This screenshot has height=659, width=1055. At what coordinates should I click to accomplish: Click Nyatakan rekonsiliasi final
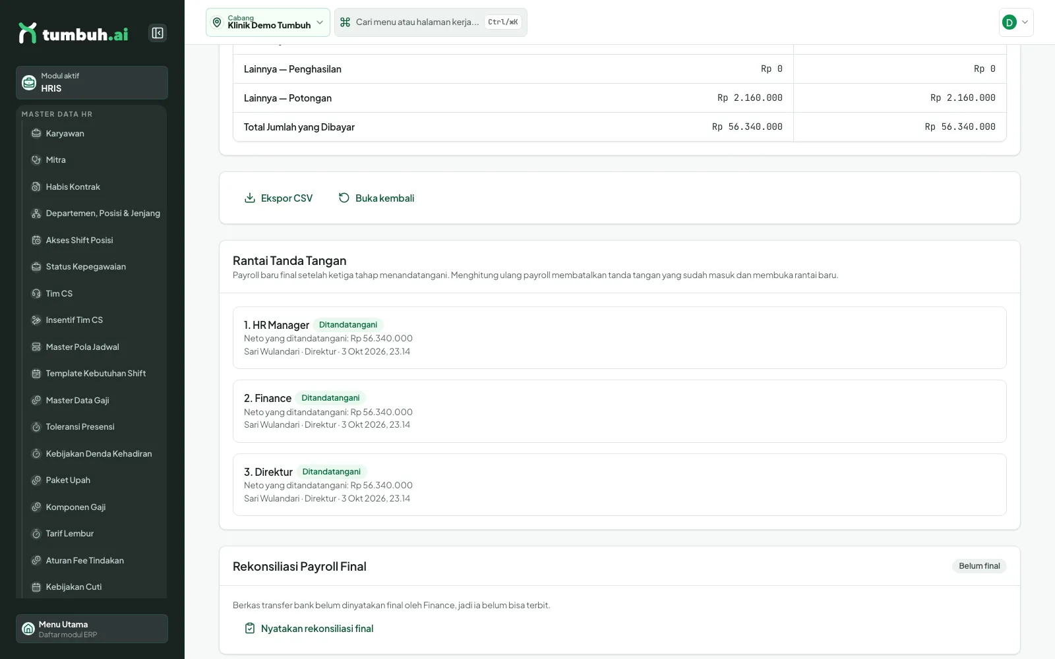tap(309, 629)
